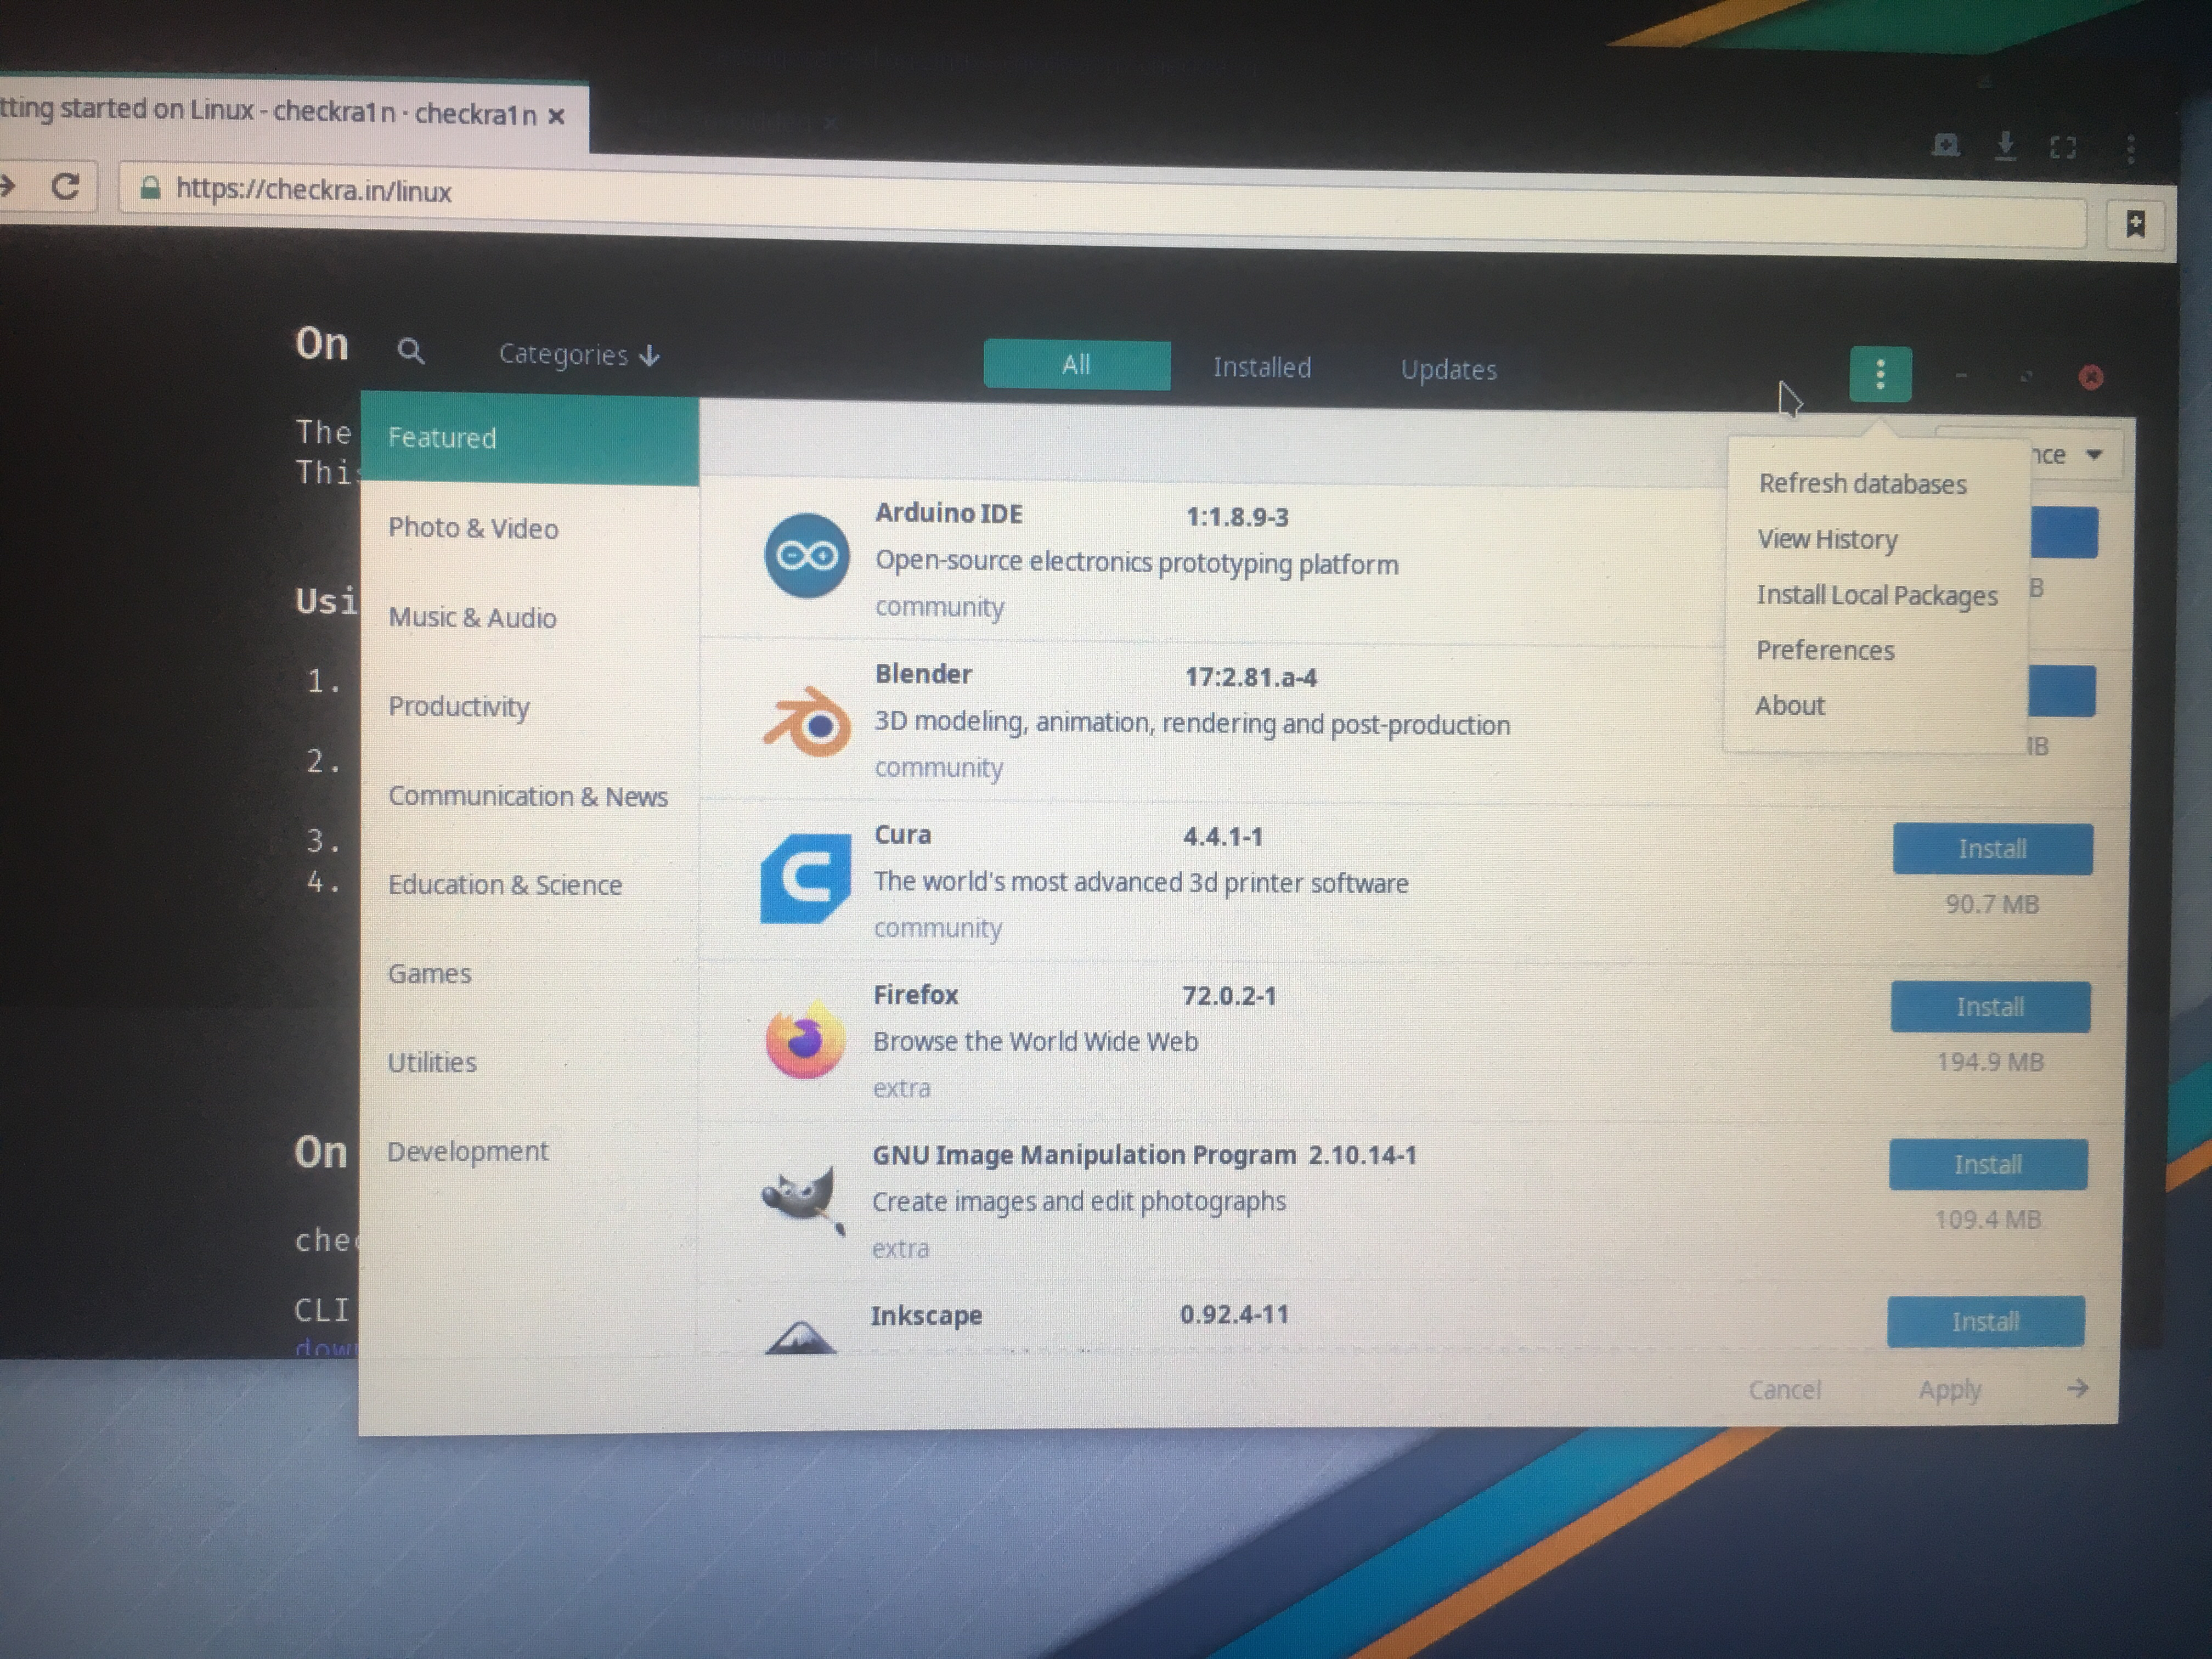Screen dimensions: 2212x1659
Task: Switch to the All tab
Action: point(1076,365)
